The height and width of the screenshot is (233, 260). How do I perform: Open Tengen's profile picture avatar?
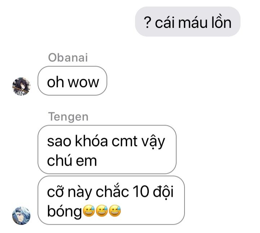pyautogui.click(x=21, y=216)
